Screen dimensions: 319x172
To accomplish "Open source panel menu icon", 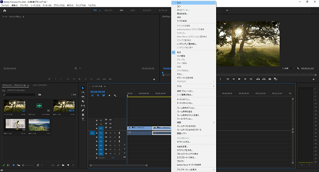I will click(x=23, y=17).
